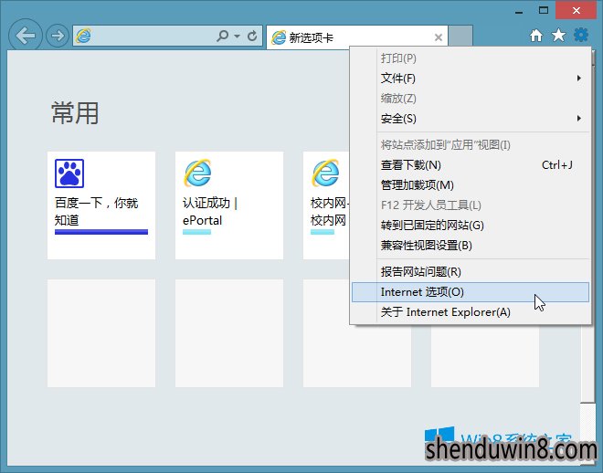This screenshot has width=603, height=473.
Task: Click the gear Tools icon
Action: pos(581,35)
